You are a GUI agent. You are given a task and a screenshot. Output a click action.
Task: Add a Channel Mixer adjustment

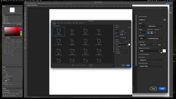(4, 96)
